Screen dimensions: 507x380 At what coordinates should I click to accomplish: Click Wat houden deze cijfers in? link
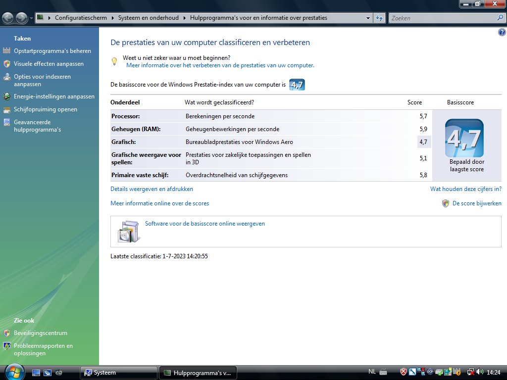coord(466,189)
